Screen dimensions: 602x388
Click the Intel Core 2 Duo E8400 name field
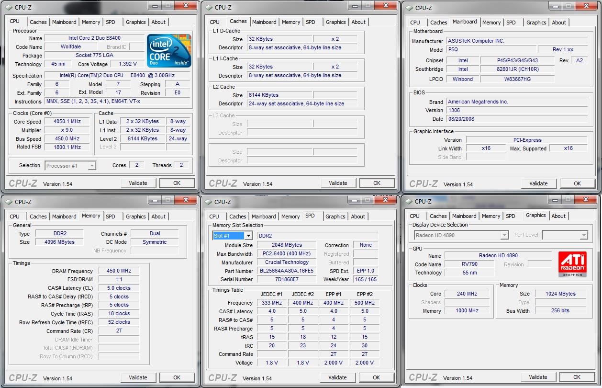pyautogui.click(x=94, y=38)
